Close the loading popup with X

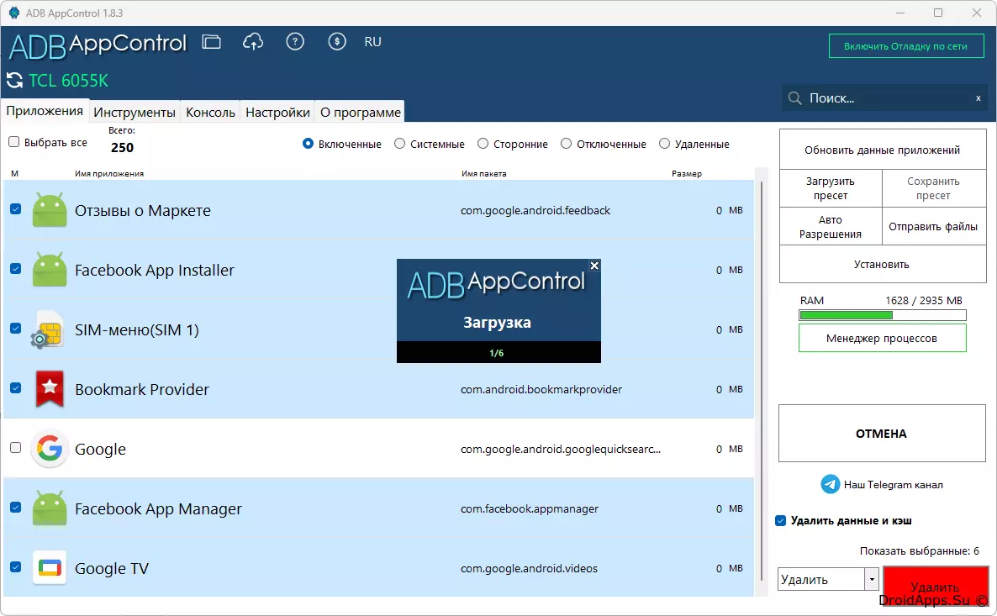click(x=594, y=266)
